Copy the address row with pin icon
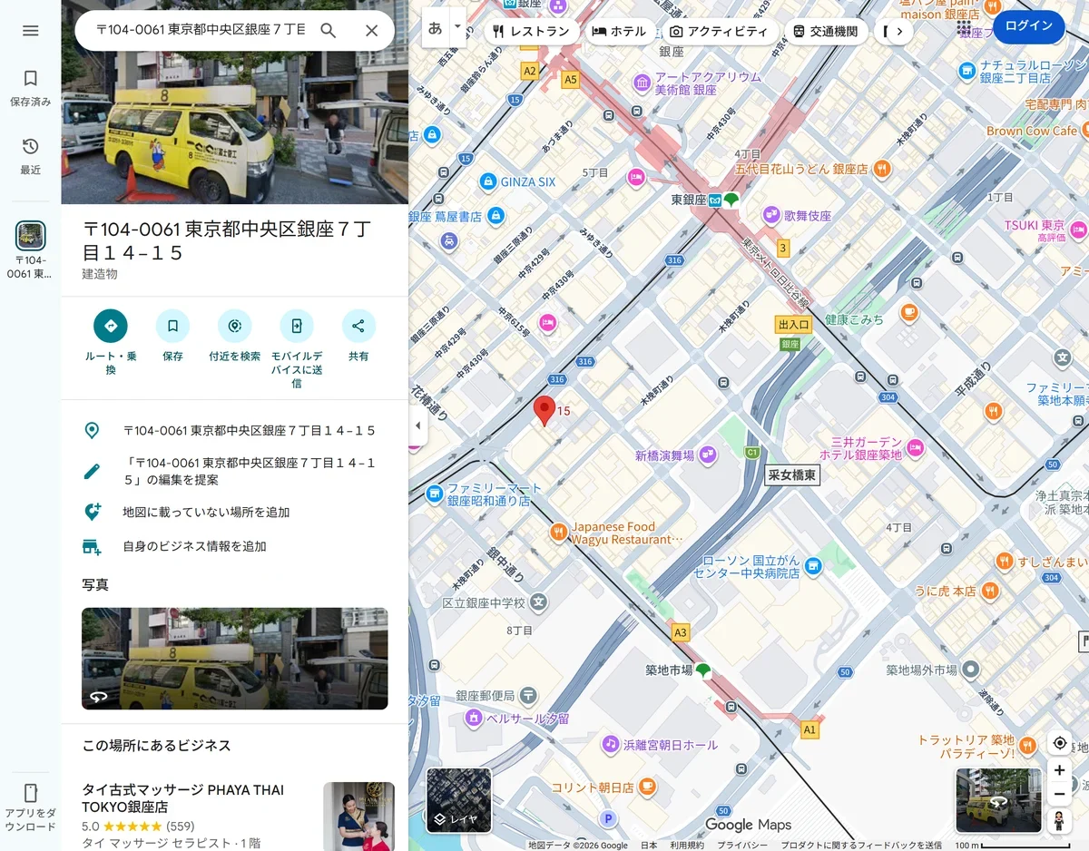 (x=234, y=431)
